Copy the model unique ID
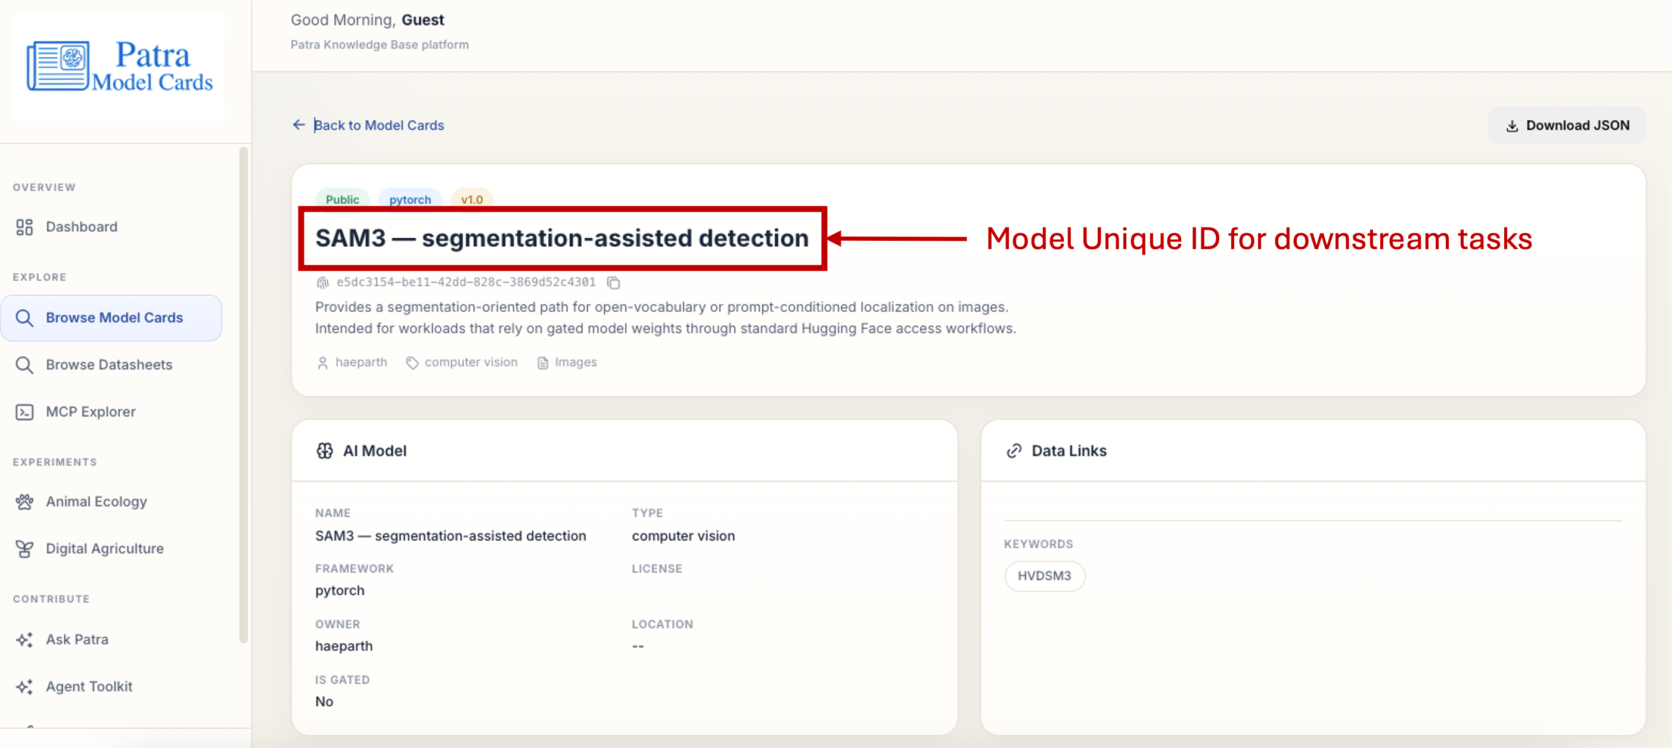The width and height of the screenshot is (1674, 748). [x=613, y=283]
